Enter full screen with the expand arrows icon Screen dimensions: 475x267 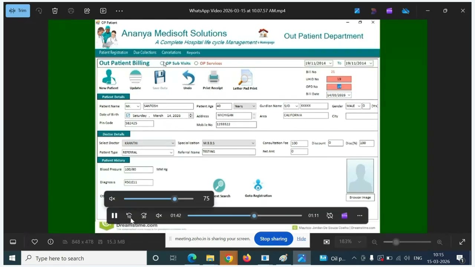(462, 242)
